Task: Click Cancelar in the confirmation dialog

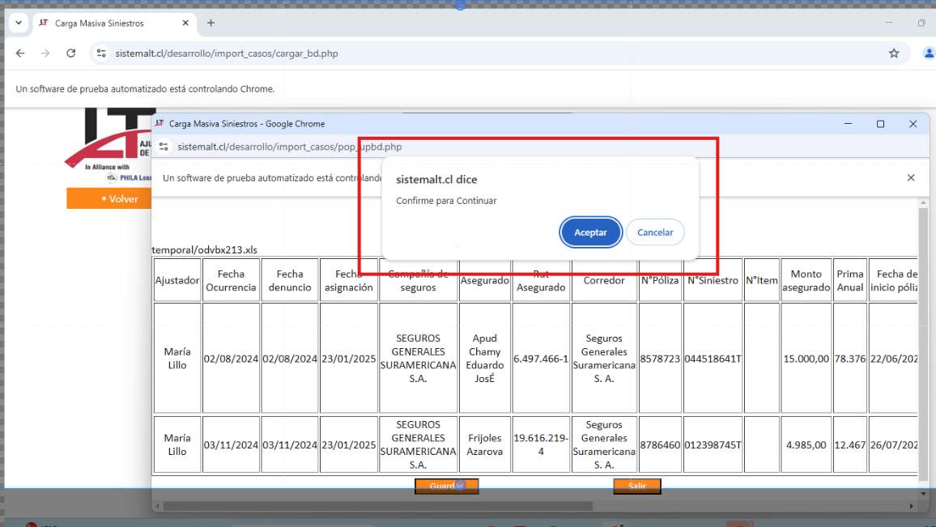Action: (655, 232)
